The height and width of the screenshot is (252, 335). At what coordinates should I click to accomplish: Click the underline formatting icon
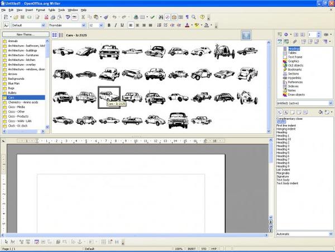[x=122, y=25]
